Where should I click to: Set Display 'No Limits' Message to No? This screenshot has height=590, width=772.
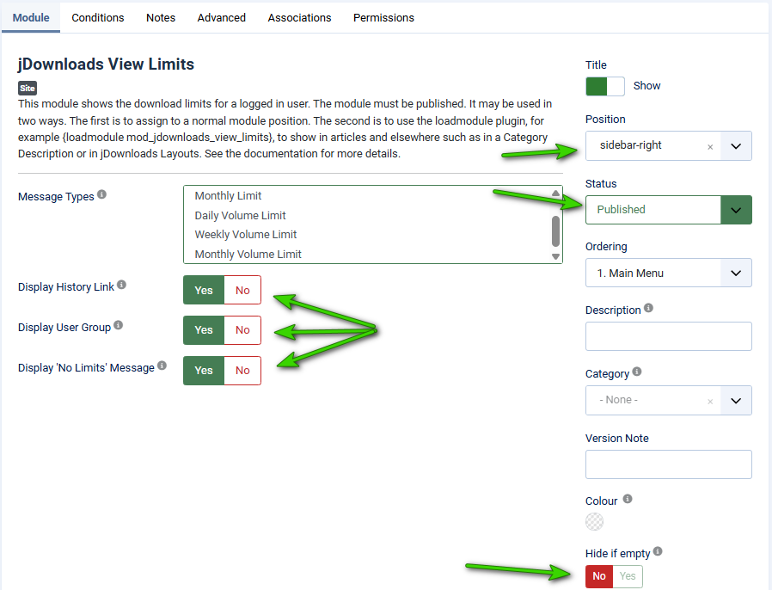pyautogui.click(x=242, y=371)
